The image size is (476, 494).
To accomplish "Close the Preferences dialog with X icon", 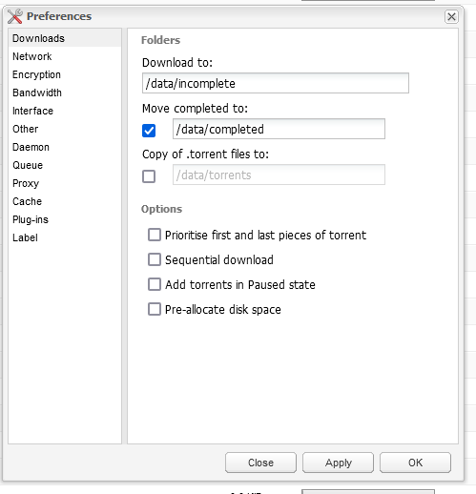I will pyautogui.click(x=451, y=16).
